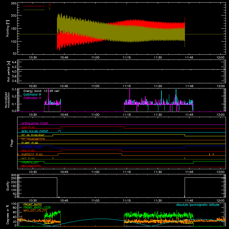Click the SAA_FLAG label

coord(28,151)
